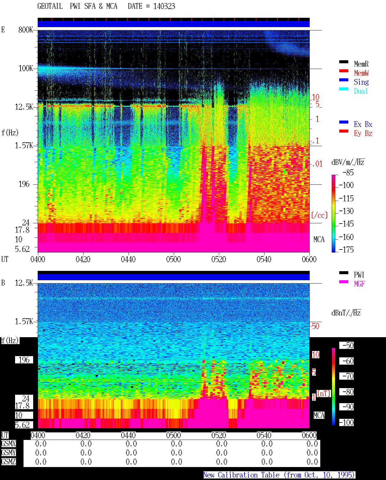386x480 pixels.
Task: Select the red MemW legend swatch
Action: click(x=344, y=71)
